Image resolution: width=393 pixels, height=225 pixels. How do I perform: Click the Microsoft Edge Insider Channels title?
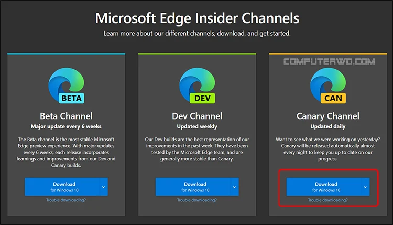tap(197, 18)
